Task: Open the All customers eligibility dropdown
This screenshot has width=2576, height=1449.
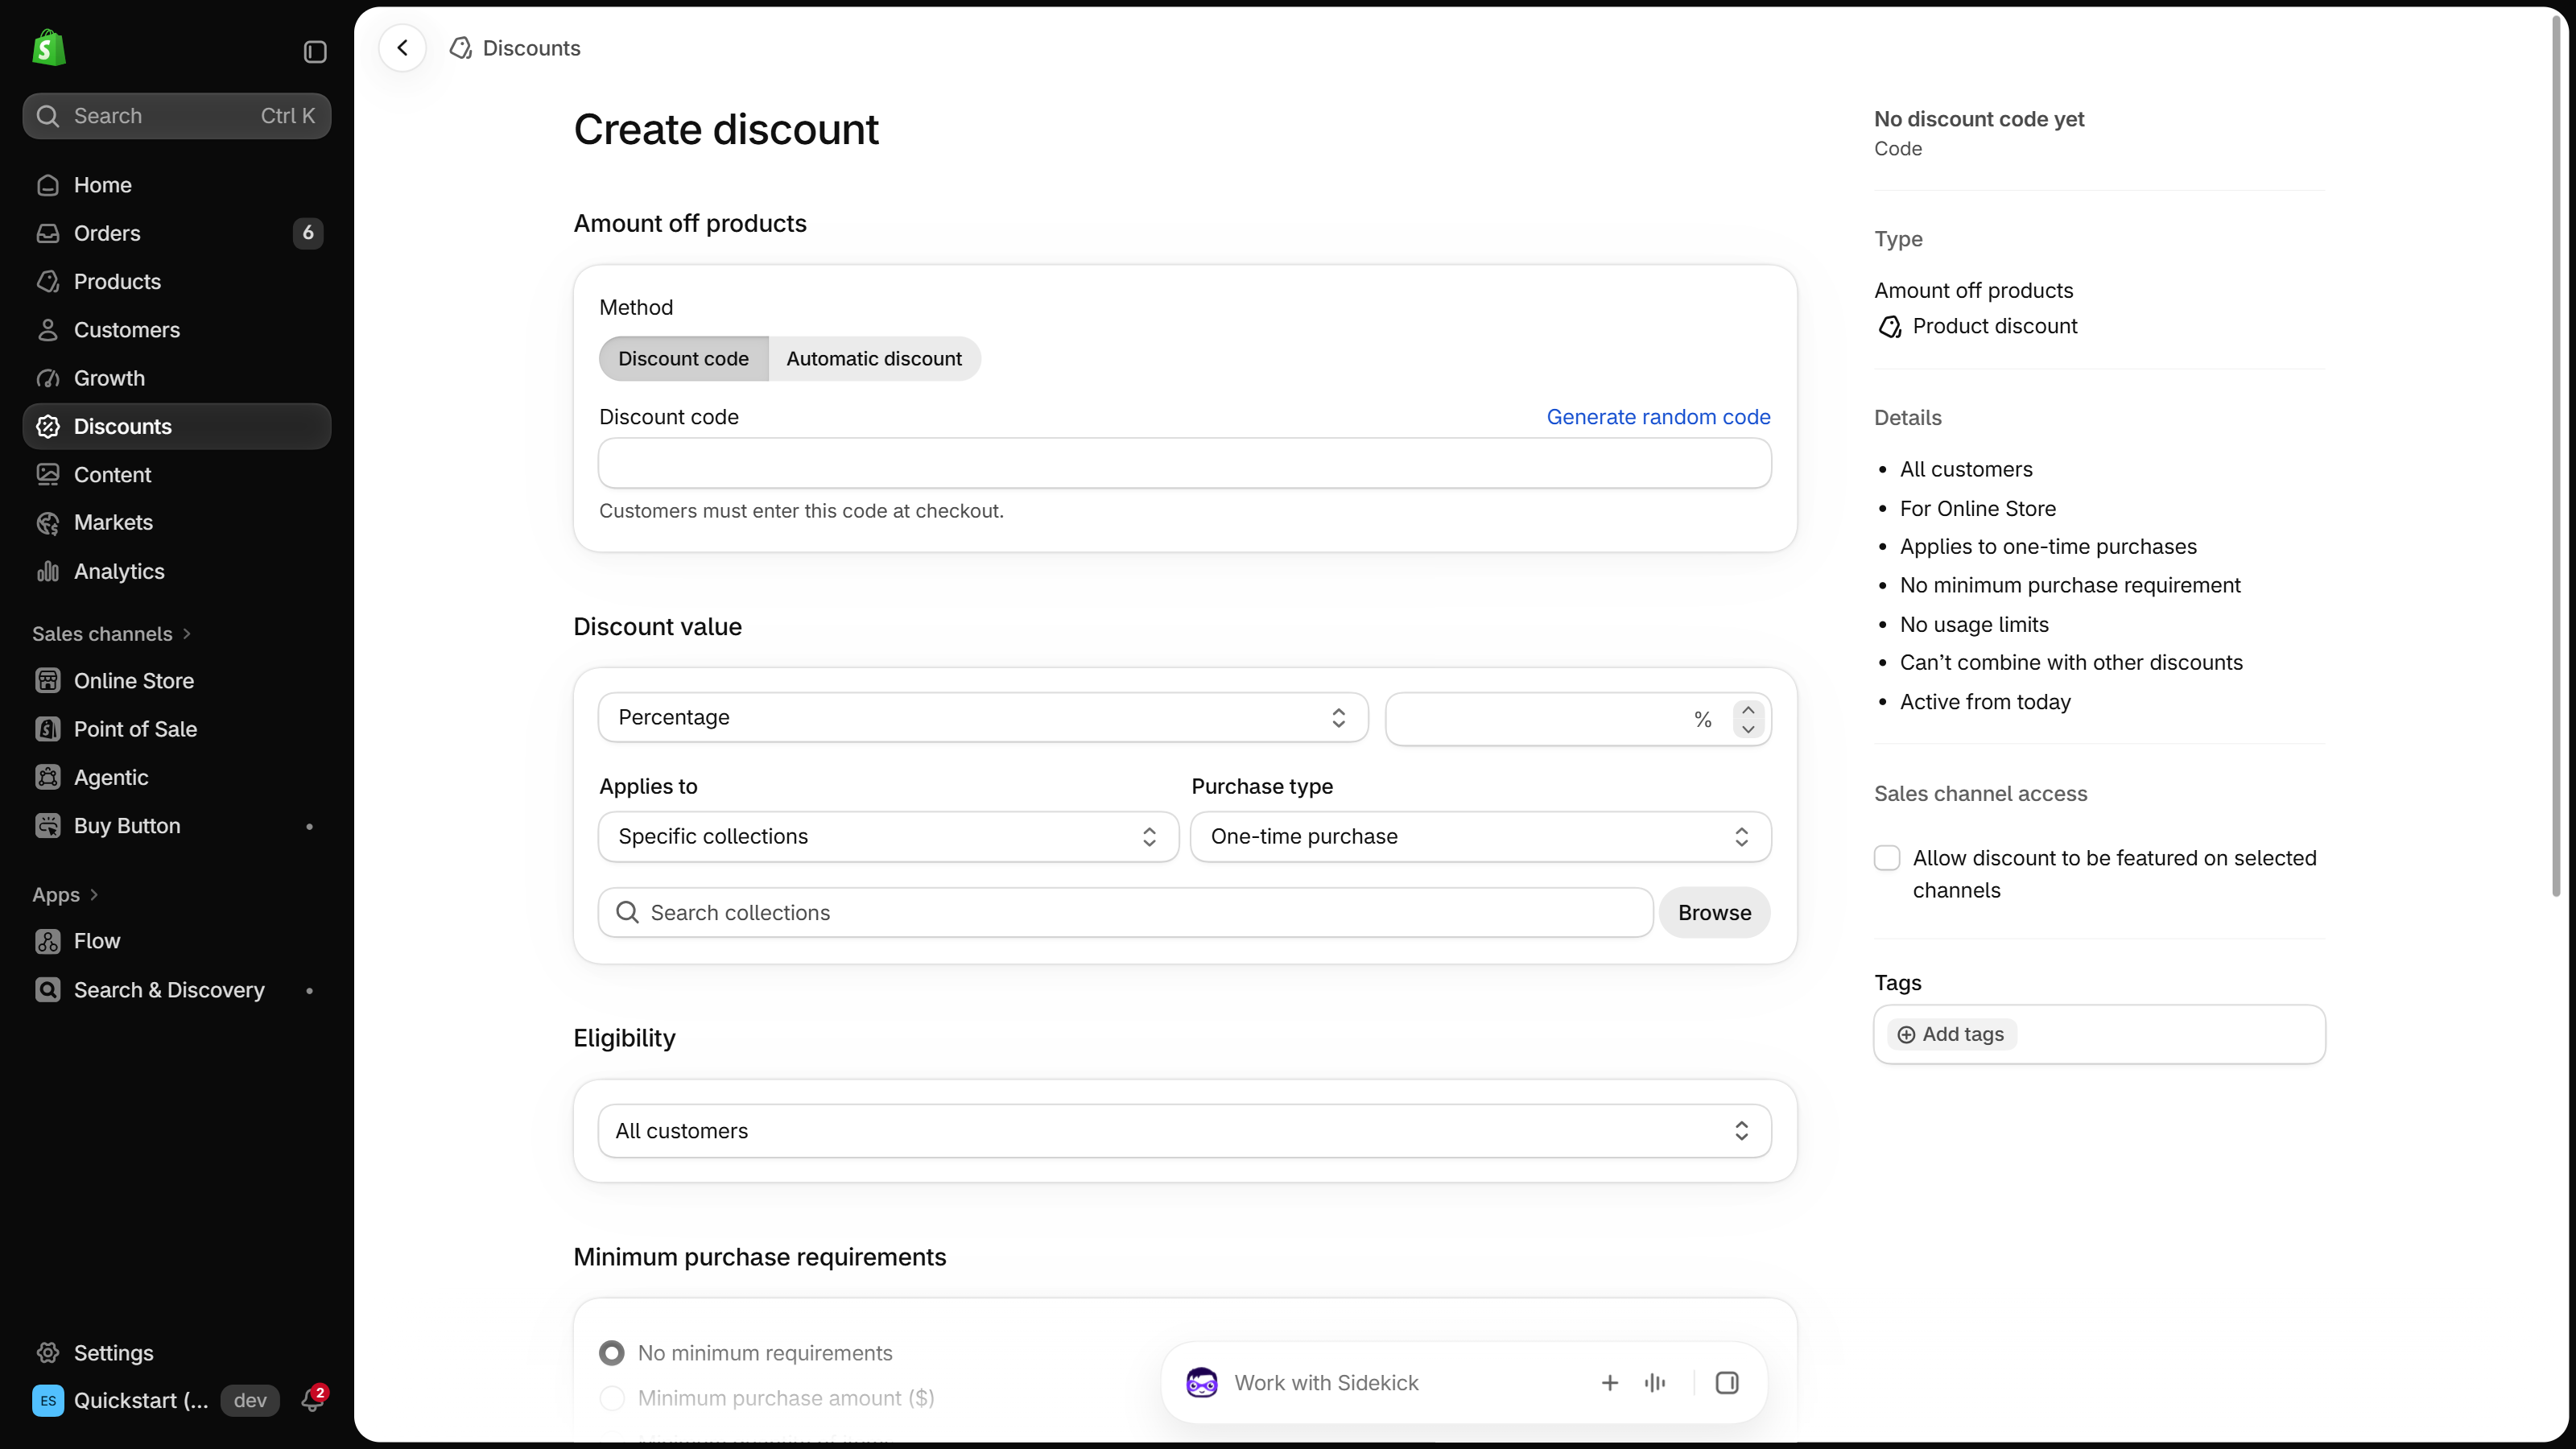Action: click(x=1184, y=1130)
